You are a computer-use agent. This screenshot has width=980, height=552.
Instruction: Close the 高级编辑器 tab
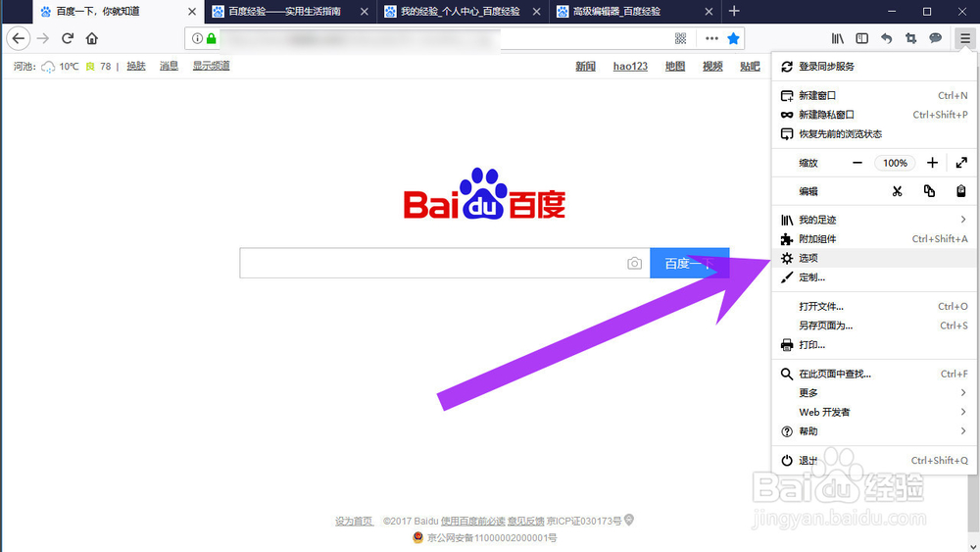coord(709,11)
